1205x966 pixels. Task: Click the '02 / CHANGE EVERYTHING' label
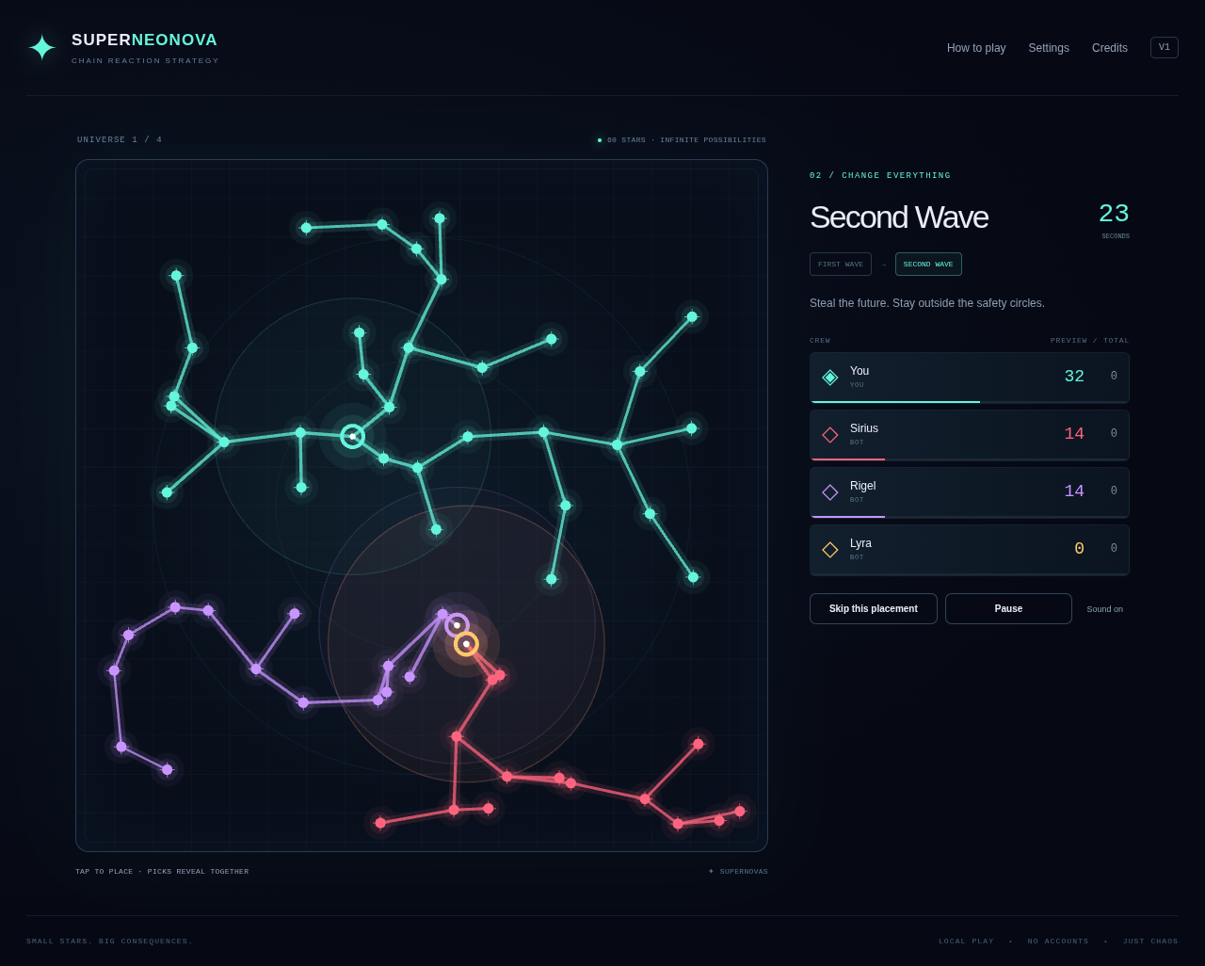click(x=880, y=176)
